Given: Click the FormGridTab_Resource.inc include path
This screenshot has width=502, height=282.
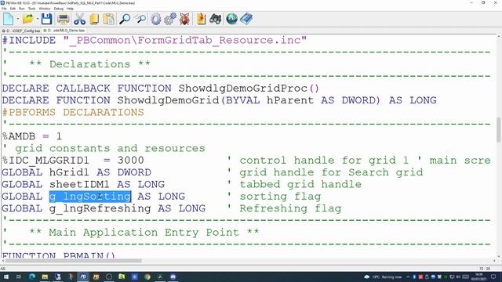Looking at the screenshot, I should (x=185, y=41).
